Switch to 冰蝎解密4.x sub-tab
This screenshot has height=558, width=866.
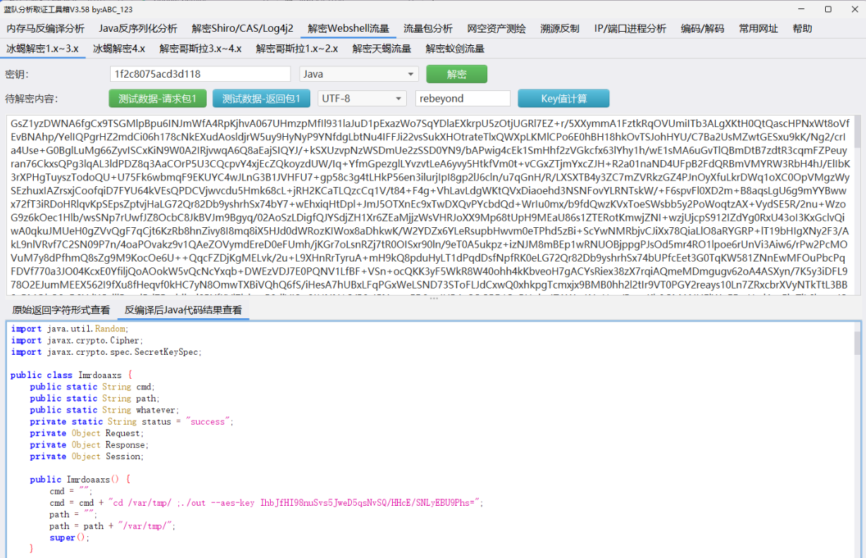pos(119,49)
